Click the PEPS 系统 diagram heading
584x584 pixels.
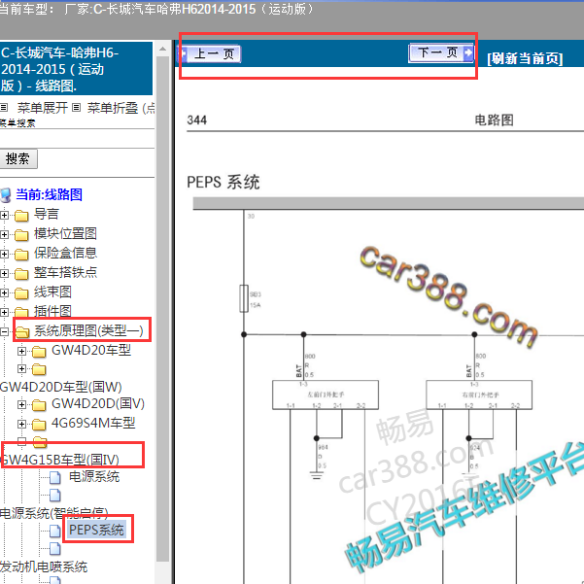[x=223, y=183]
